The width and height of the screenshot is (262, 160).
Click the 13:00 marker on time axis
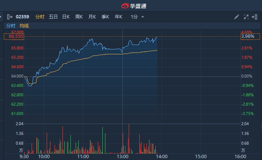(x=122, y=156)
